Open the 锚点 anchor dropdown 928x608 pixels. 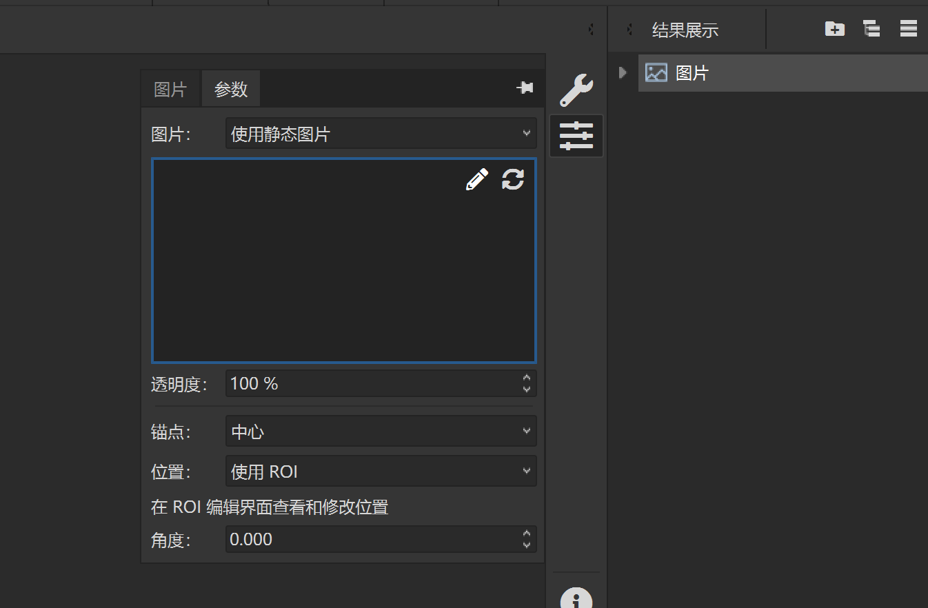point(381,432)
